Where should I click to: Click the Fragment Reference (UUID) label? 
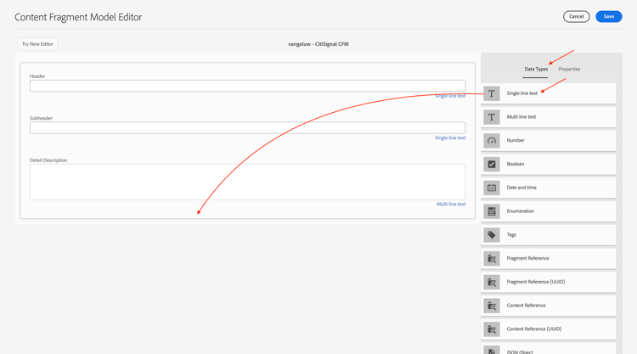[535, 282]
